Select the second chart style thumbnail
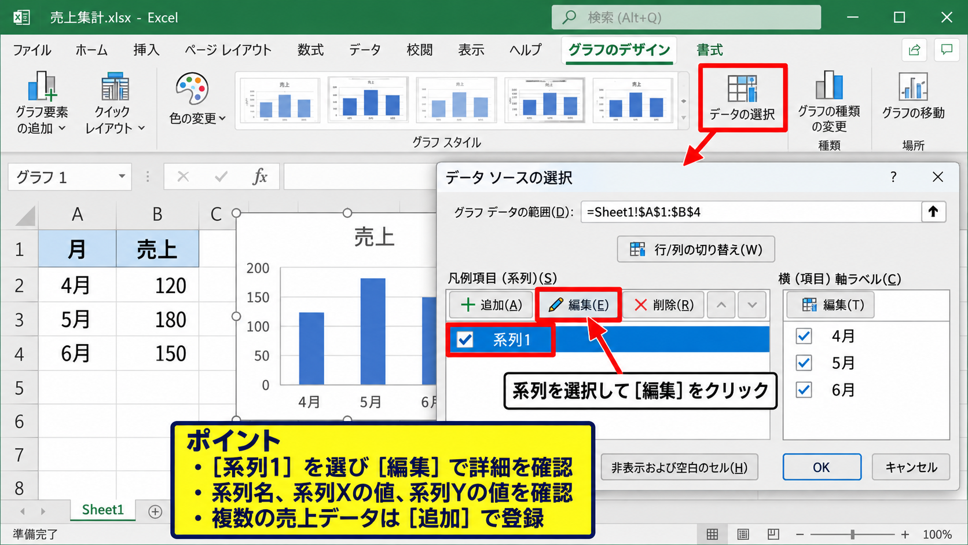Screen dimensions: 968x545 (368, 100)
